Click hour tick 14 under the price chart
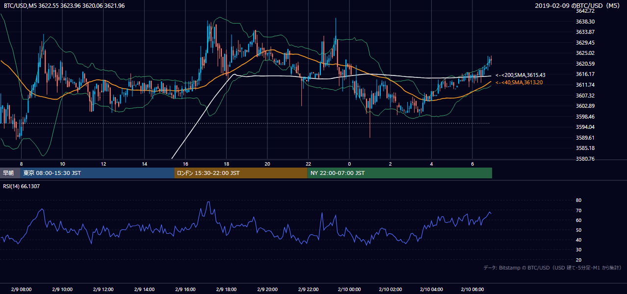The image size is (627, 294). [x=144, y=164]
